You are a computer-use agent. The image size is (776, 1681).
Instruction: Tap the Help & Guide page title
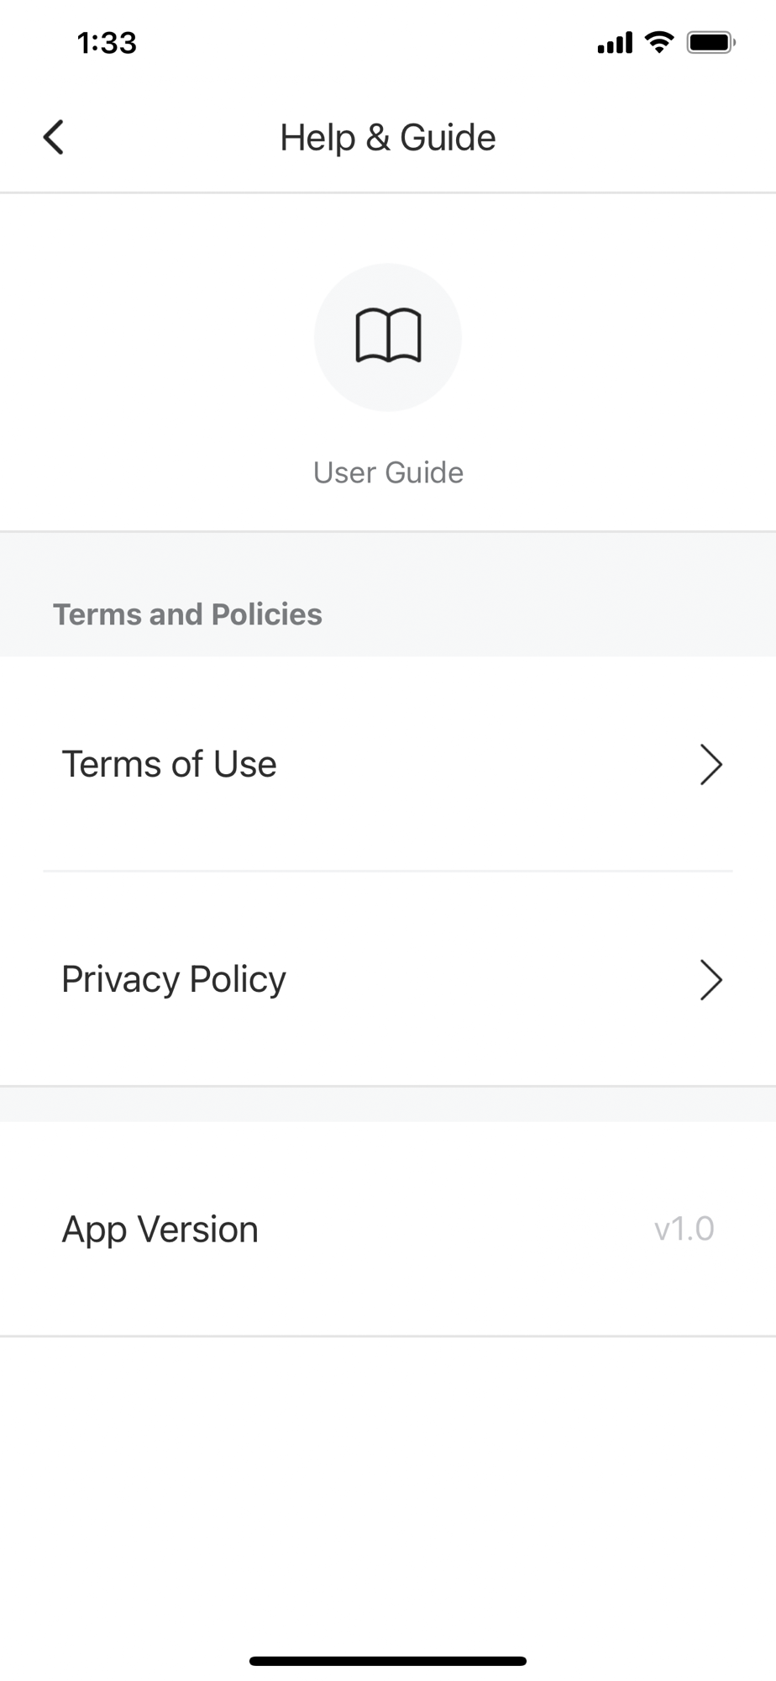(388, 137)
